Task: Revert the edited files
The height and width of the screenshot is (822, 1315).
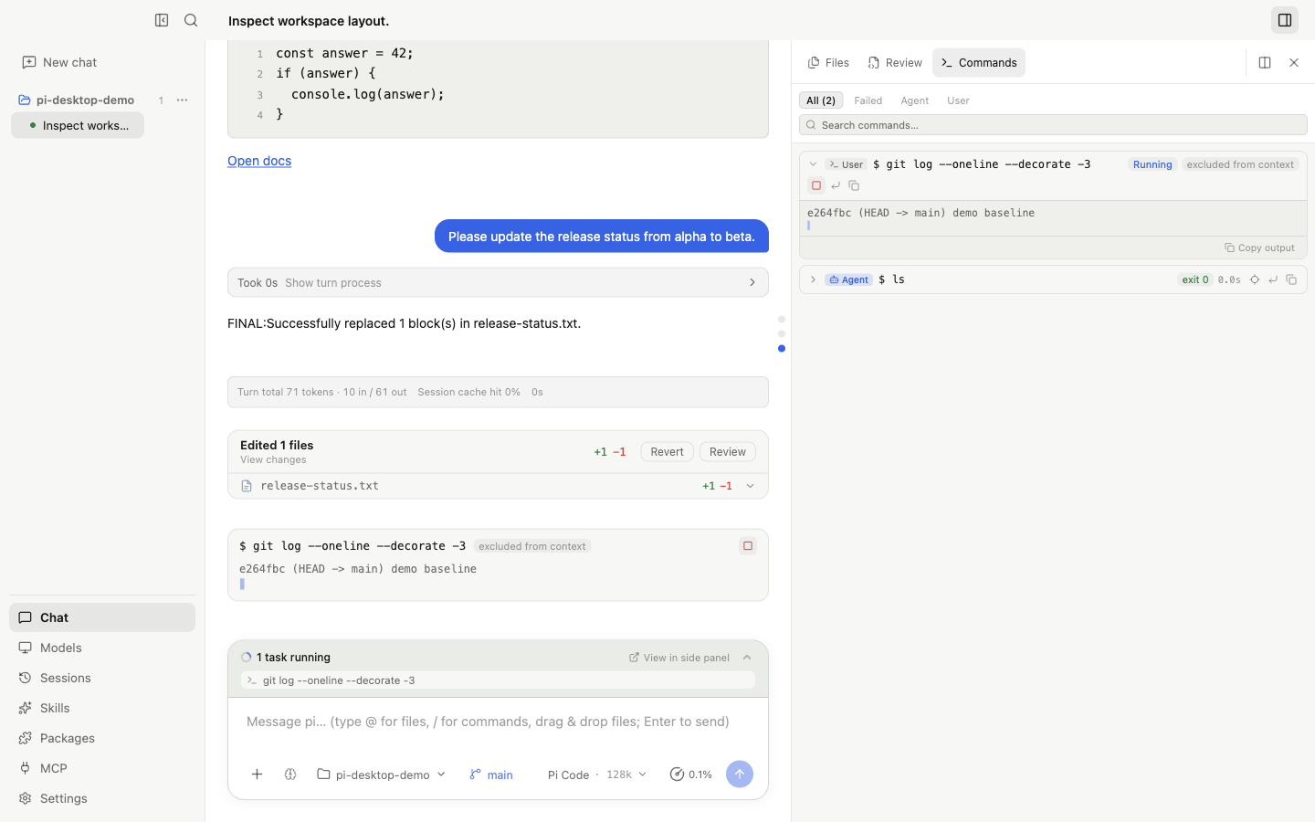Action: point(667,452)
